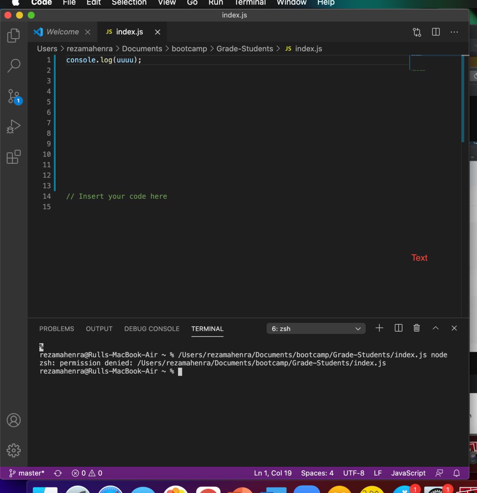Open the Window menu
Image resolution: width=477 pixels, height=493 pixels.
pos(292,2)
